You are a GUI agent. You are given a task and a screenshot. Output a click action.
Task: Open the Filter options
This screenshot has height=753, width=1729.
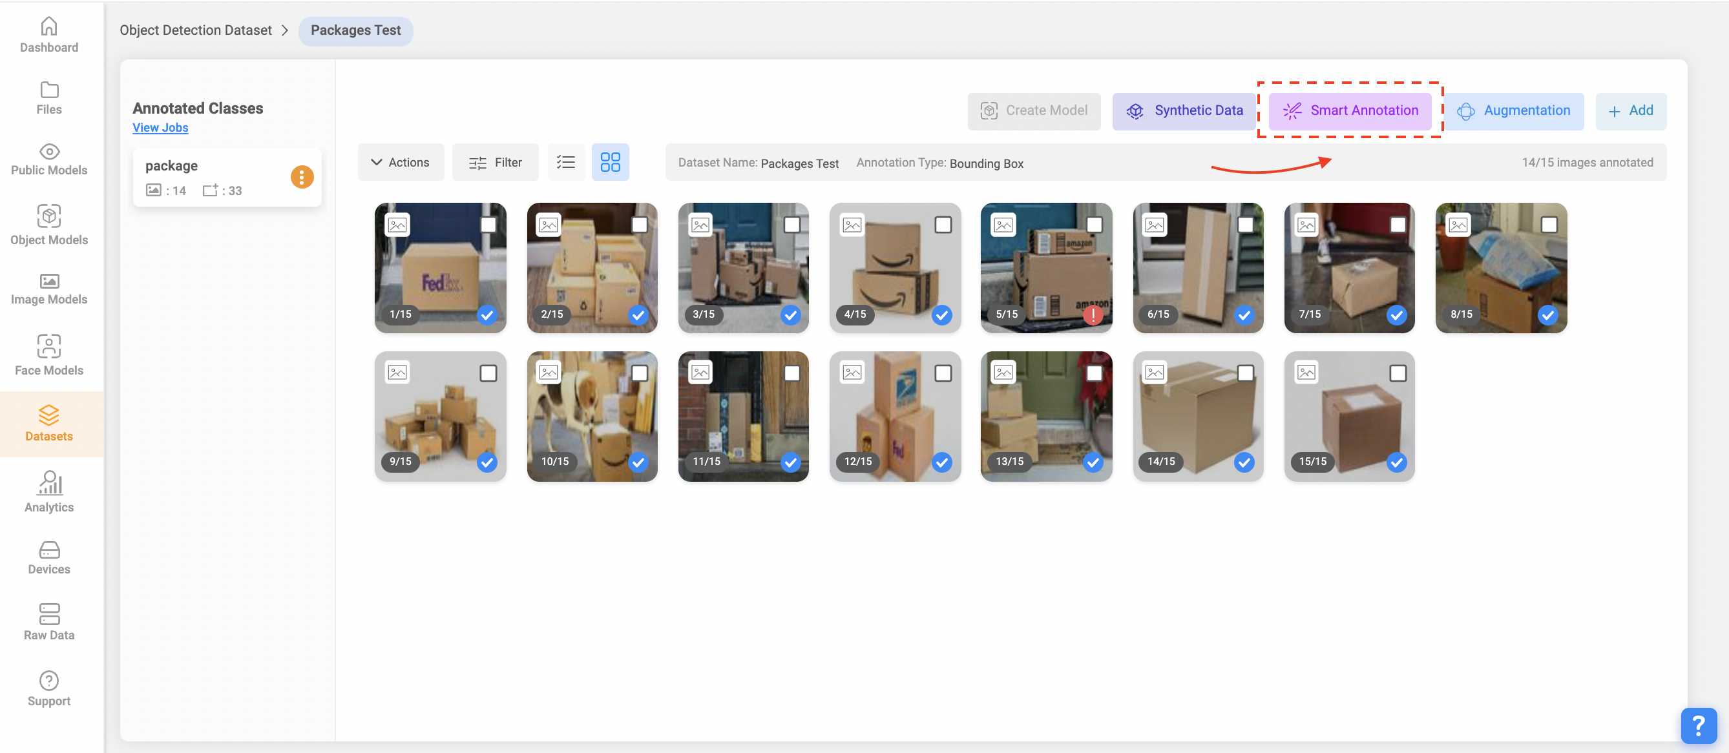click(x=495, y=161)
